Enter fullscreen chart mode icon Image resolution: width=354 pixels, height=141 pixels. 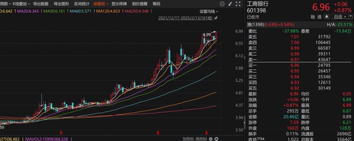(x=237, y=4)
